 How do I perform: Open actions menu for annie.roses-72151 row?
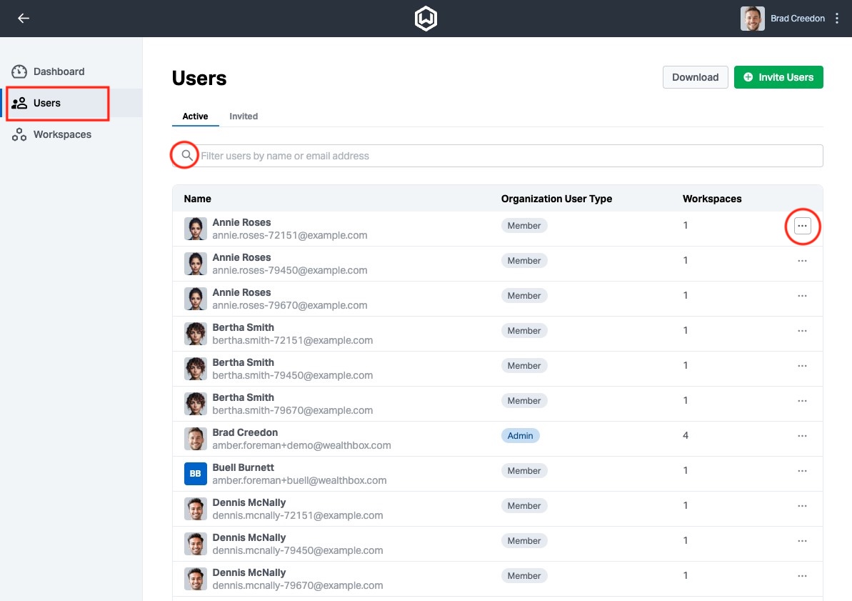click(802, 226)
